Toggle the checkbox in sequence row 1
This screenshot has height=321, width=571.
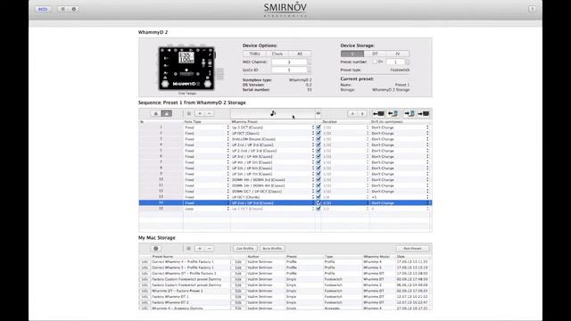(x=319, y=128)
